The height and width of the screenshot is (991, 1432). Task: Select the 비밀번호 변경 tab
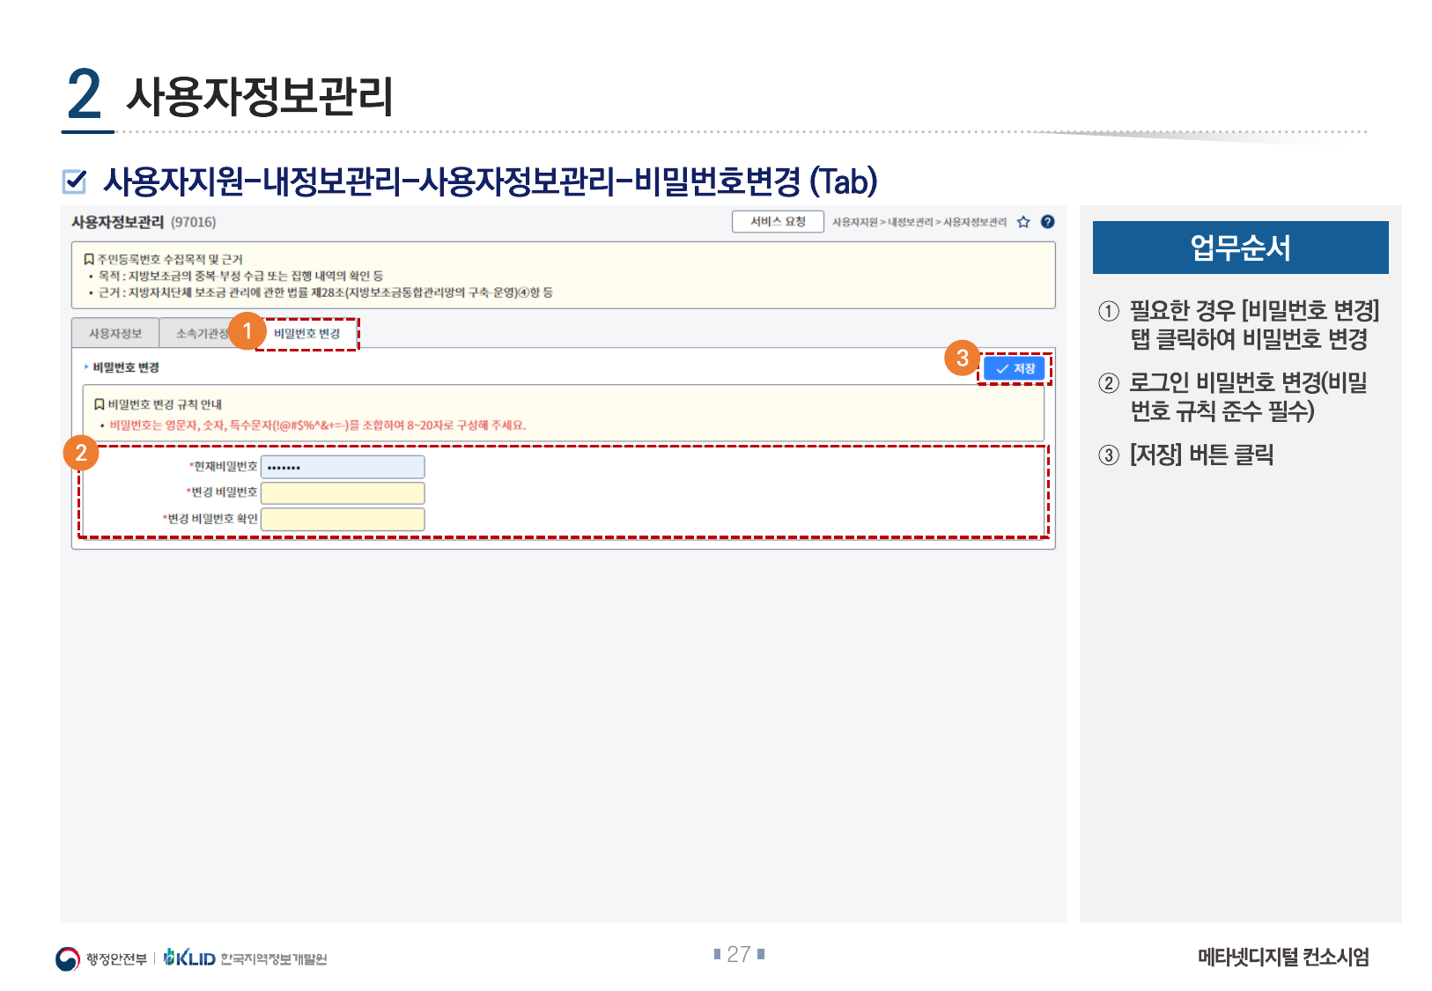[306, 334]
